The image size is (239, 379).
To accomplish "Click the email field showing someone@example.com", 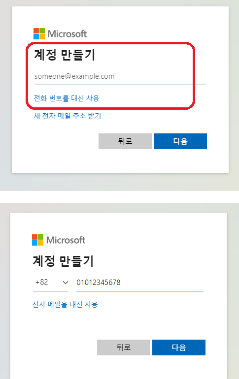I will [x=120, y=77].
